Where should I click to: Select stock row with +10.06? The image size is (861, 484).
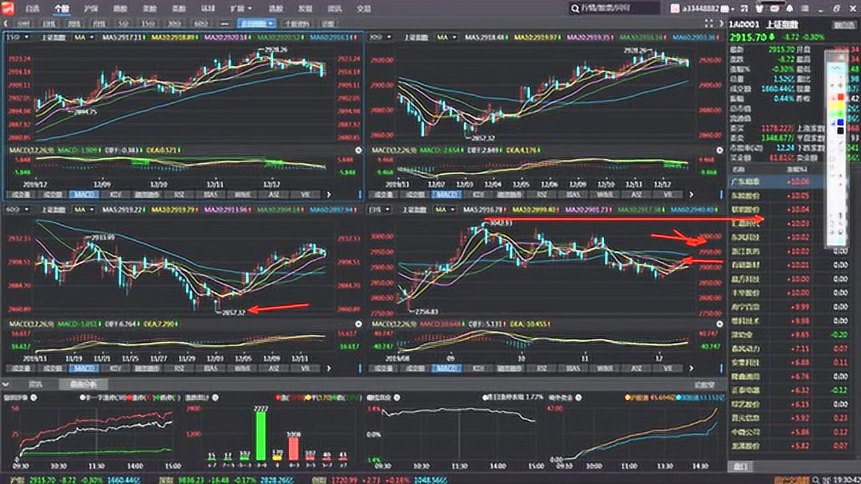tap(792, 182)
